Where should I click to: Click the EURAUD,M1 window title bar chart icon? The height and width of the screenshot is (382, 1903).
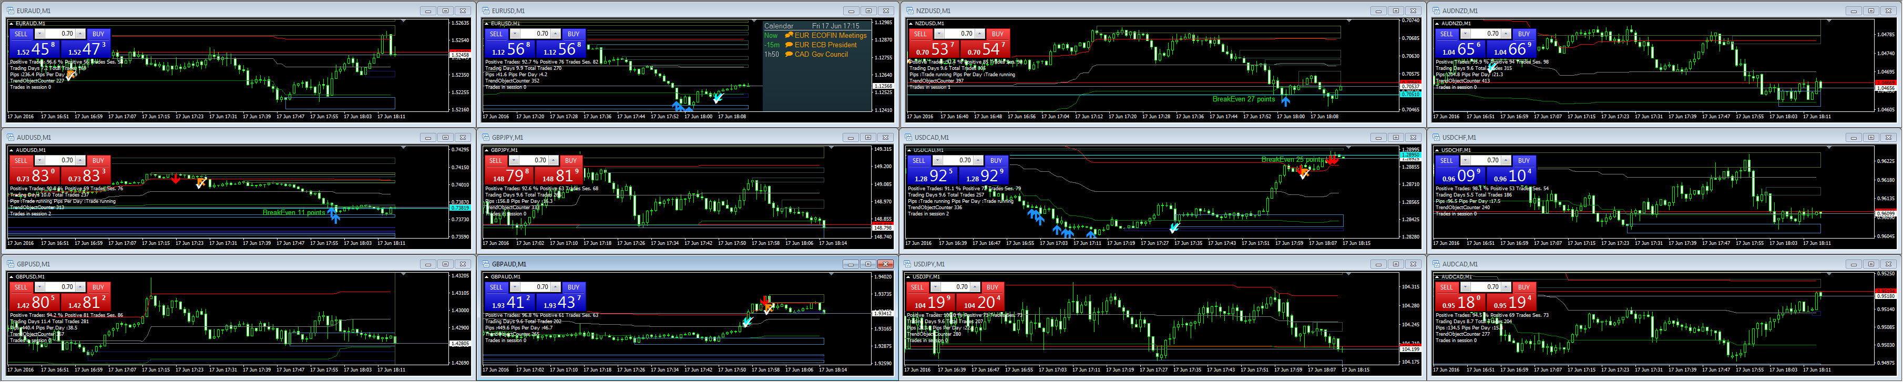pyautogui.click(x=11, y=11)
